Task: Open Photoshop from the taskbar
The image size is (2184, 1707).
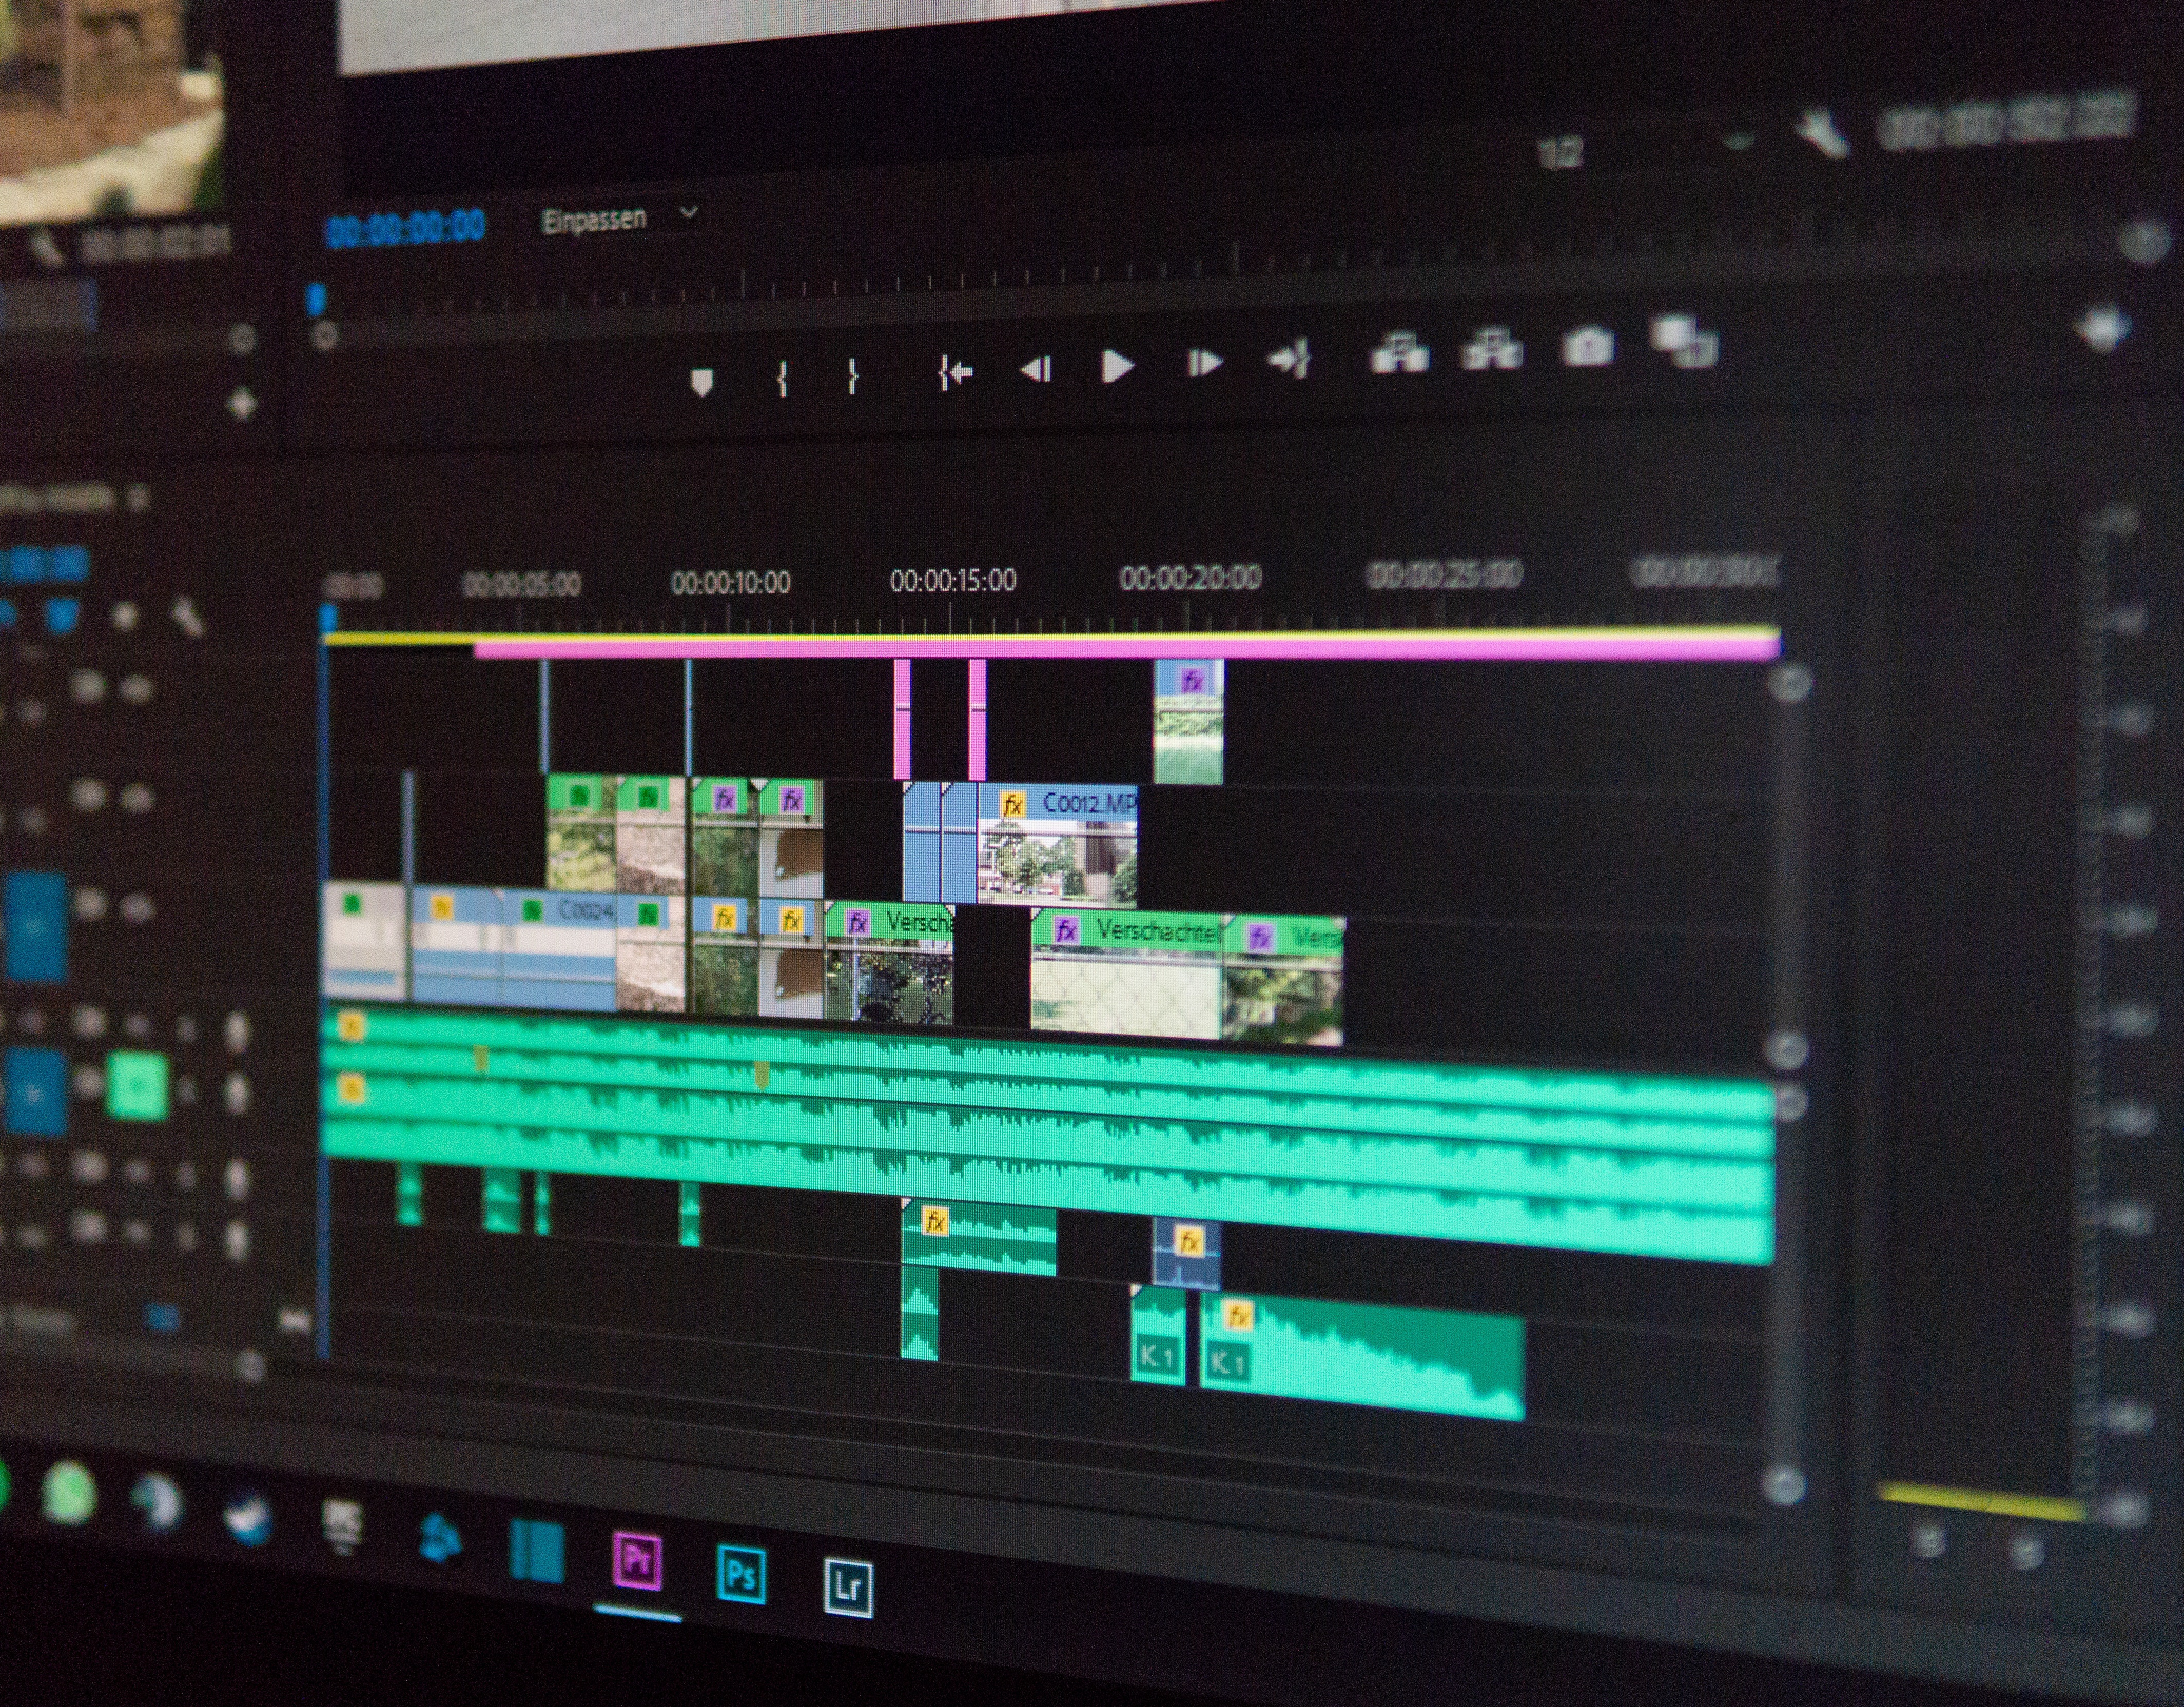Action: pos(741,1574)
